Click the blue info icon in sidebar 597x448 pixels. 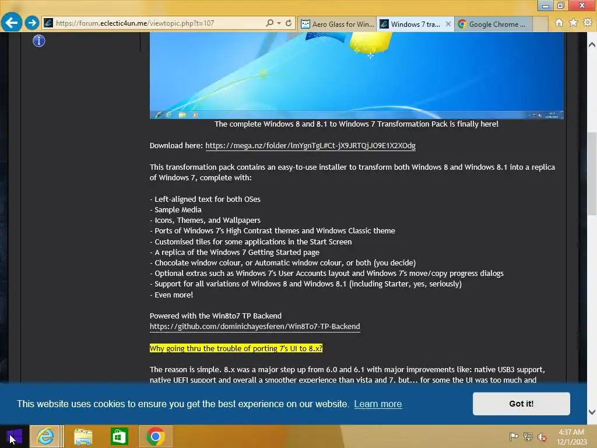(x=39, y=40)
